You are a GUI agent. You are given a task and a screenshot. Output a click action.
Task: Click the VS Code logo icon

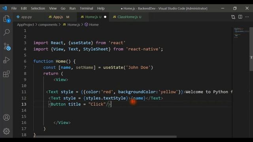click(x=4, y=8)
